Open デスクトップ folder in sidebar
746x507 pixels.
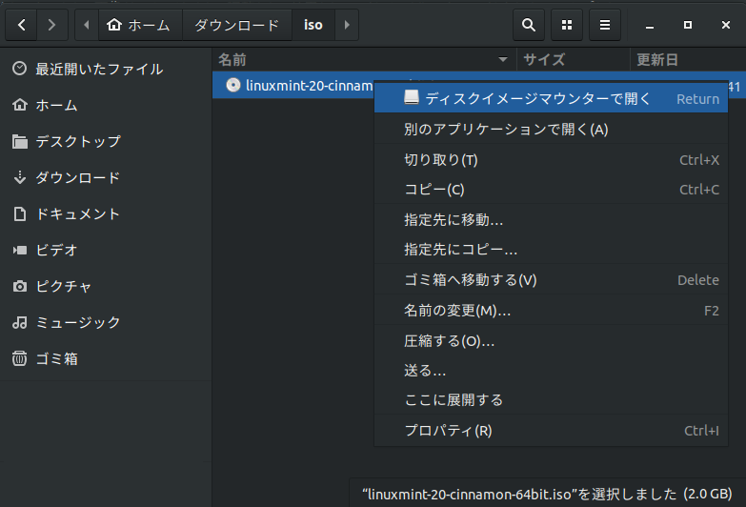pyautogui.click(x=106, y=141)
